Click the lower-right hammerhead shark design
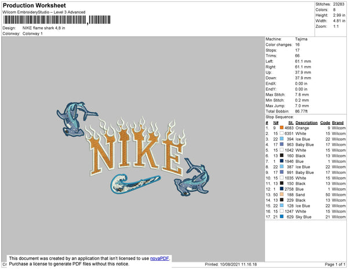The height and width of the screenshot is (269, 348). coord(193,177)
